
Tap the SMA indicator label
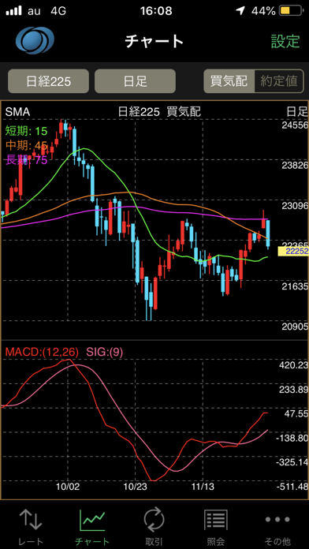(17, 112)
